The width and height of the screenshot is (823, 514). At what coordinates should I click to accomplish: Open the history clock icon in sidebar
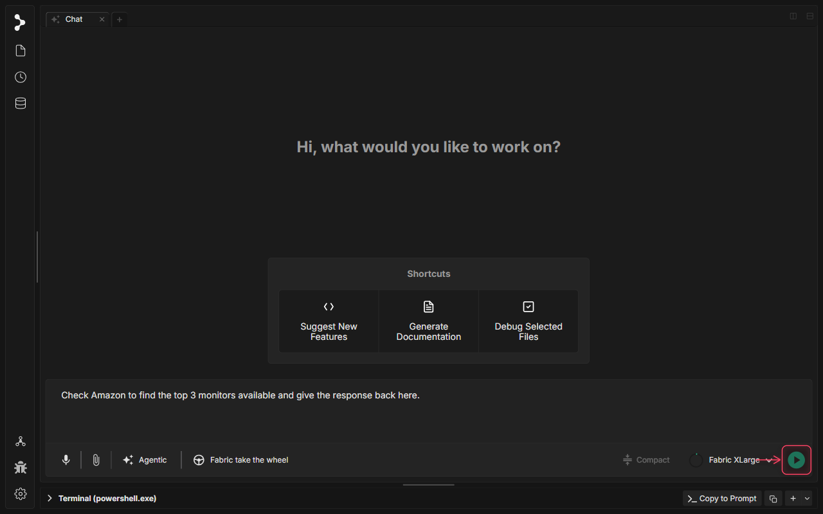click(21, 77)
